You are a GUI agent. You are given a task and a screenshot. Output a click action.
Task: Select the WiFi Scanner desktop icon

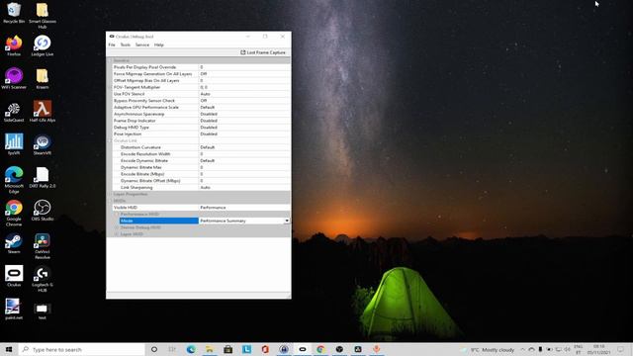point(14,79)
